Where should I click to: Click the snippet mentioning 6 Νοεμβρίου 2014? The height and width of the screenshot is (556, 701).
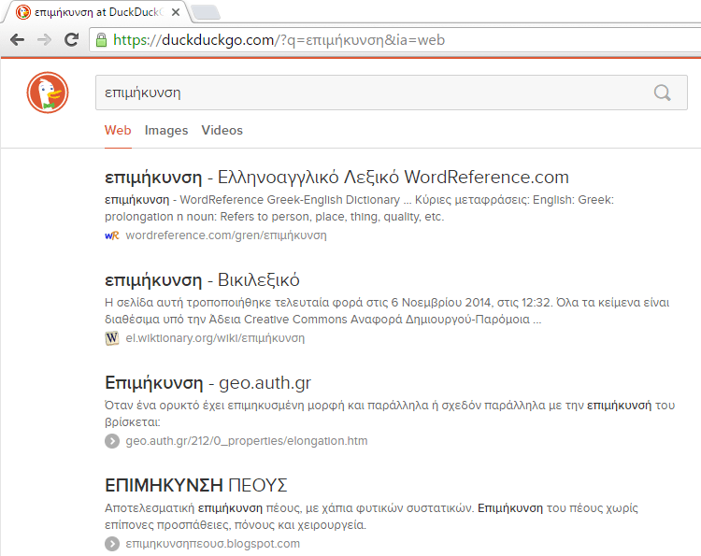tap(387, 311)
